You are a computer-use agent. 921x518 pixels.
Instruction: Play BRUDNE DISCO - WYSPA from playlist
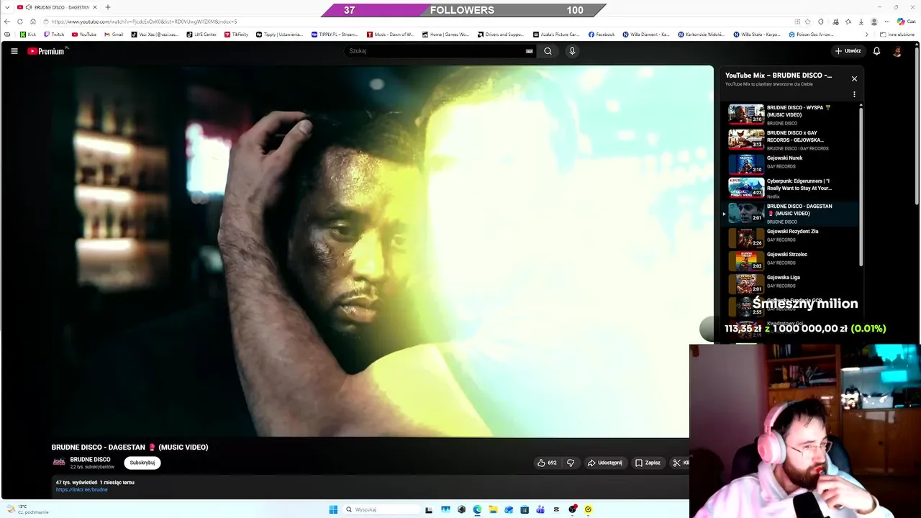pos(790,114)
